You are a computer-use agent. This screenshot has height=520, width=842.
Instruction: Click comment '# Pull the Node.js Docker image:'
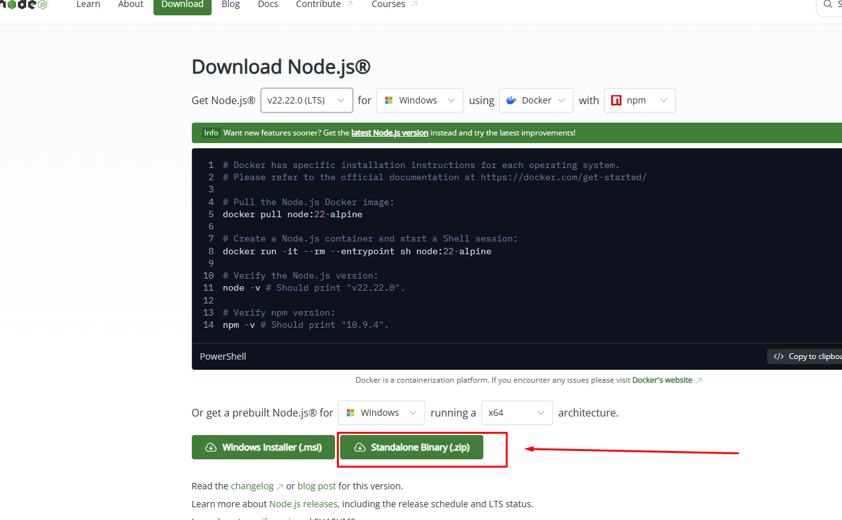coord(309,202)
